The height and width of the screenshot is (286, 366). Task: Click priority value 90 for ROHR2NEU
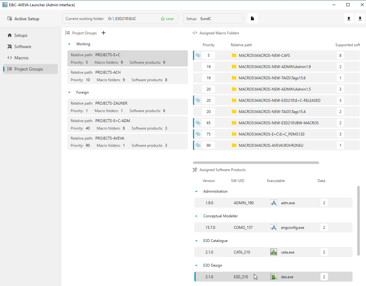(208, 145)
